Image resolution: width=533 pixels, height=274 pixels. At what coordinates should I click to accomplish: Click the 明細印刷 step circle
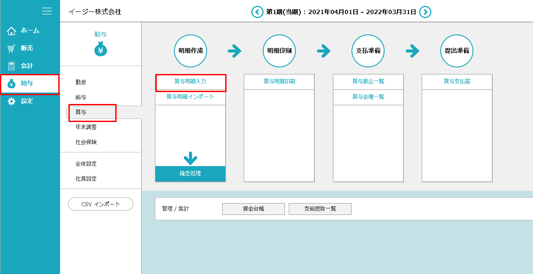click(x=279, y=51)
